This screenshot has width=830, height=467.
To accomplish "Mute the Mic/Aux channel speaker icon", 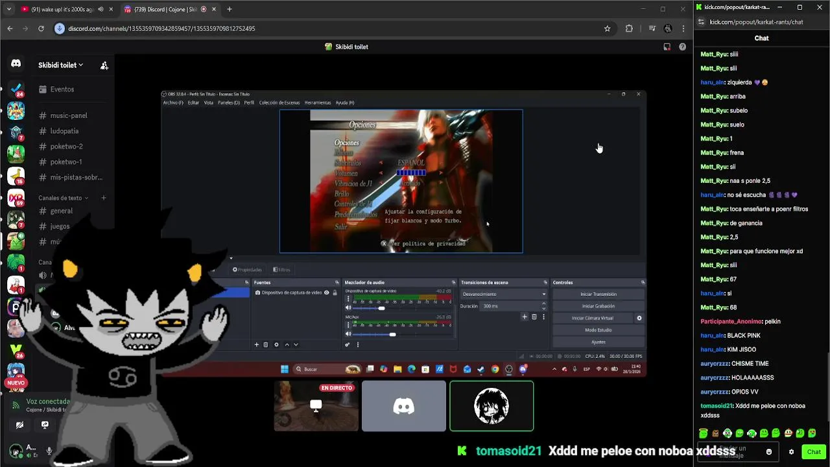I will [x=348, y=334].
